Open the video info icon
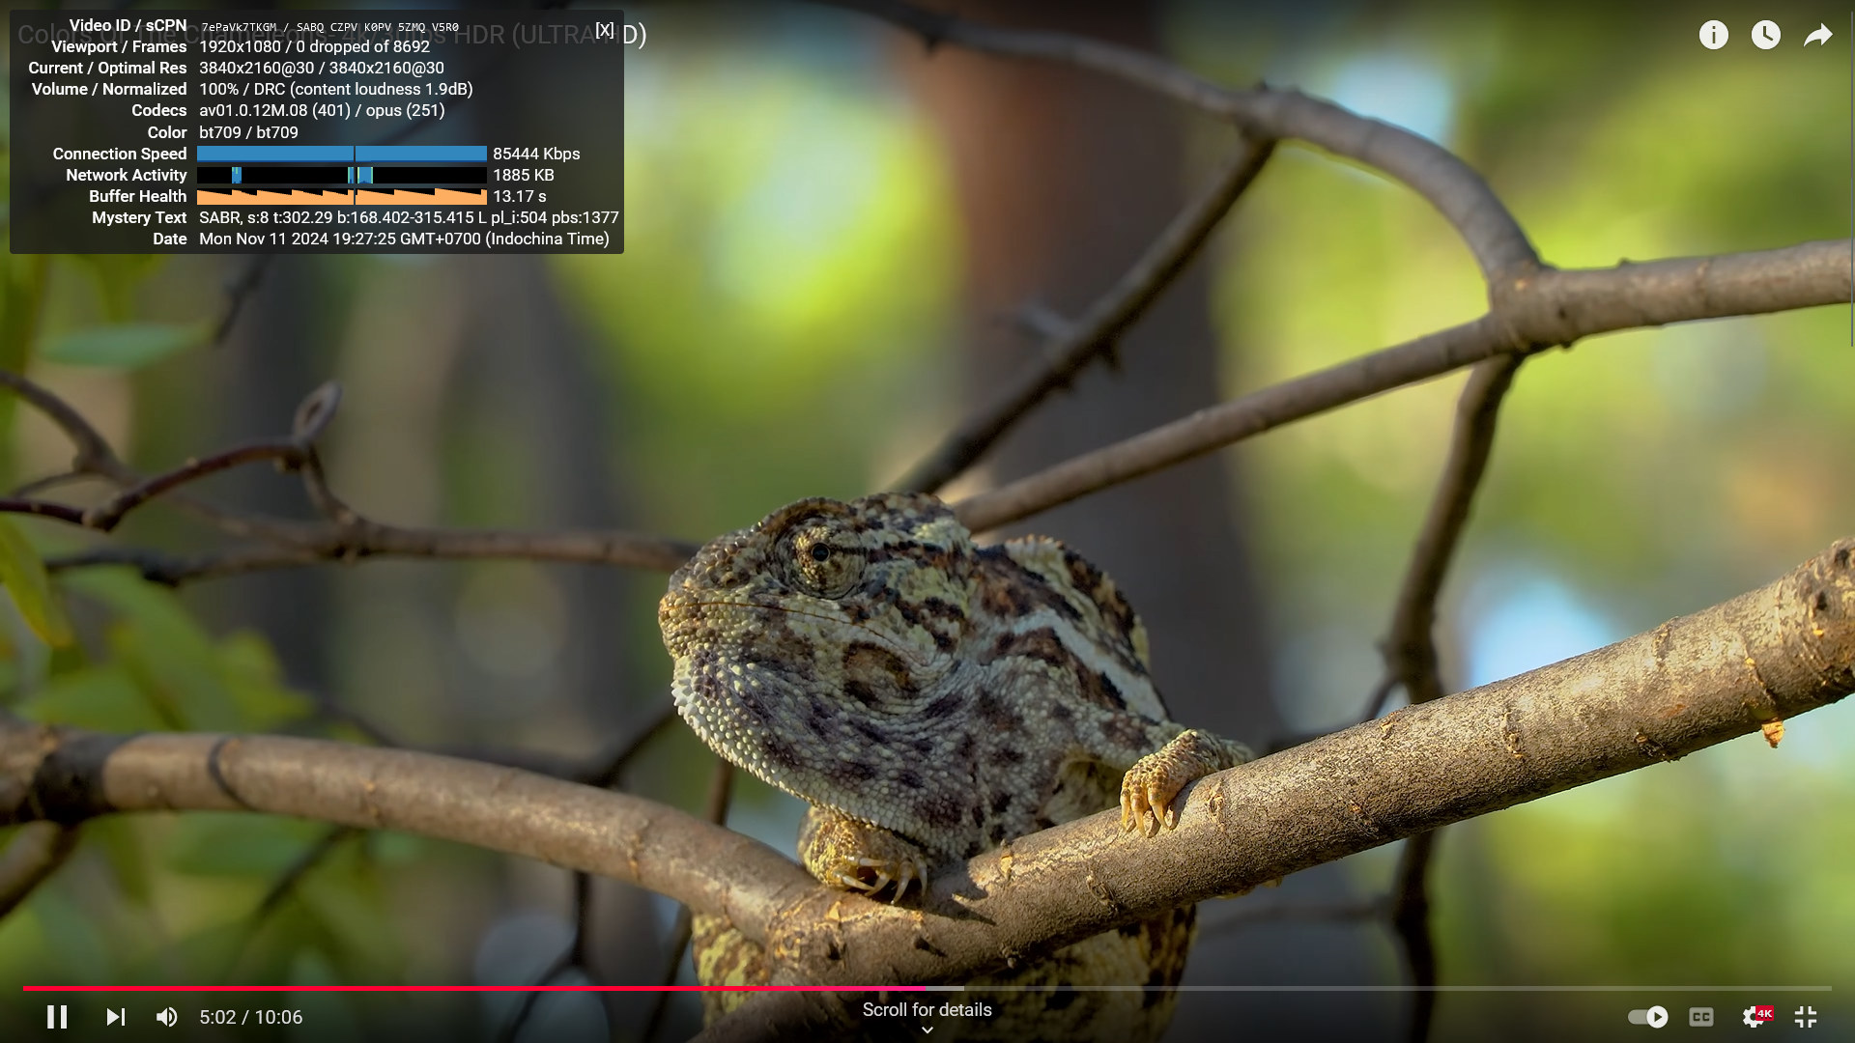1855x1043 pixels. pos(1713,36)
